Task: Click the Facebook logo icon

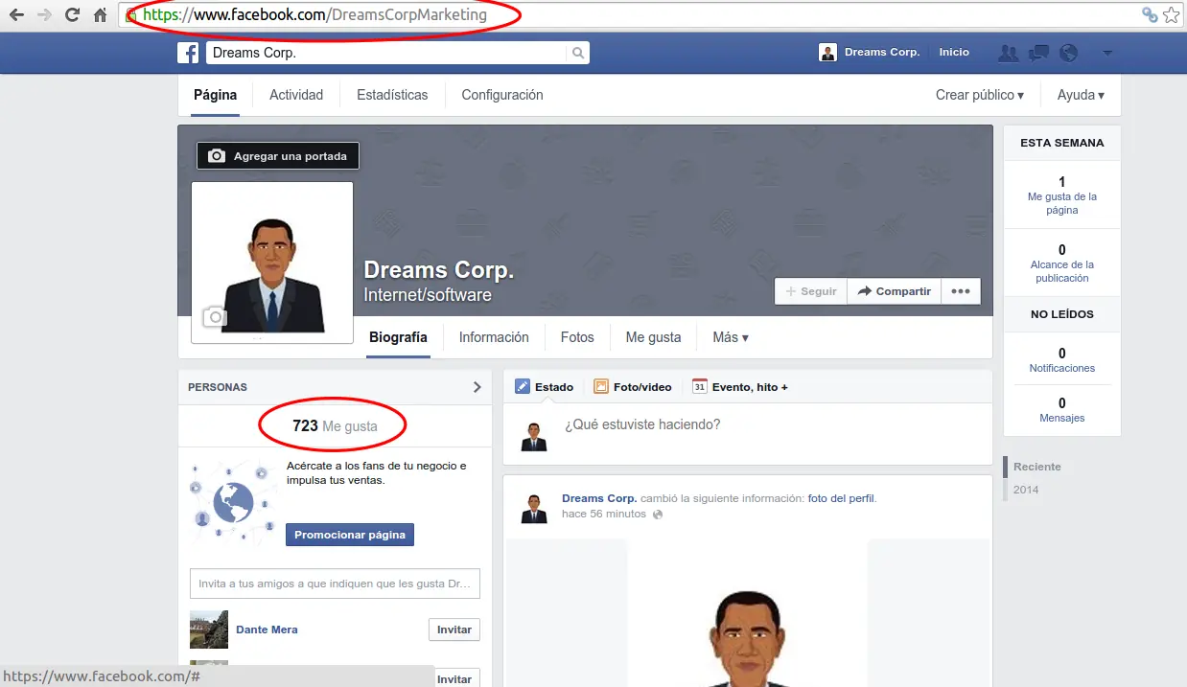Action: (x=188, y=53)
